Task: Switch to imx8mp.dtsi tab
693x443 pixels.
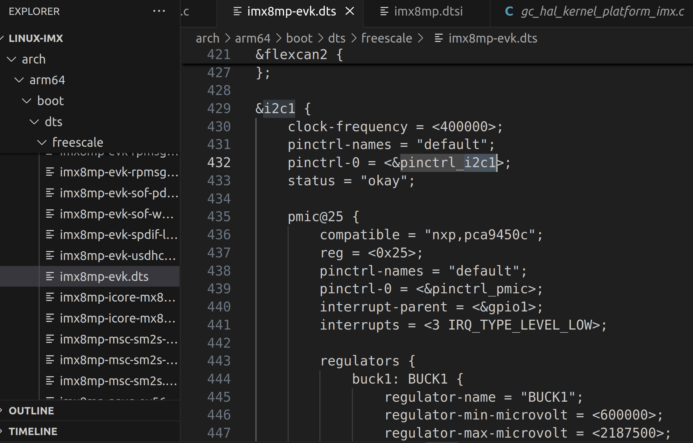Action: click(x=428, y=11)
